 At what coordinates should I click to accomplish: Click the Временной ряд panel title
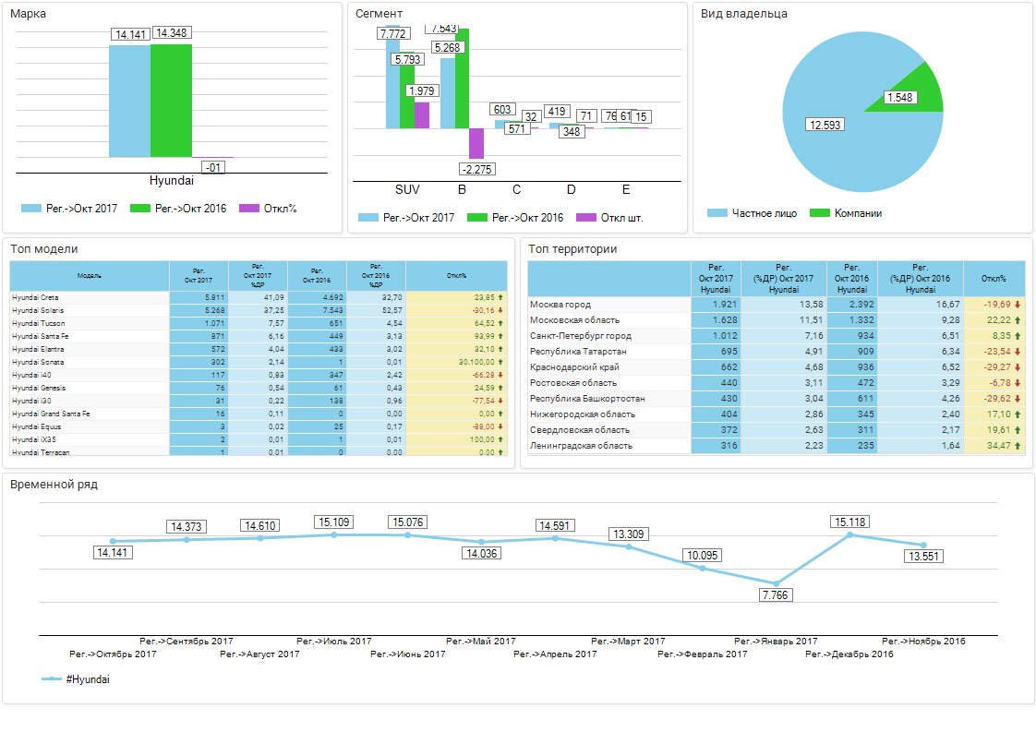tap(54, 485)
